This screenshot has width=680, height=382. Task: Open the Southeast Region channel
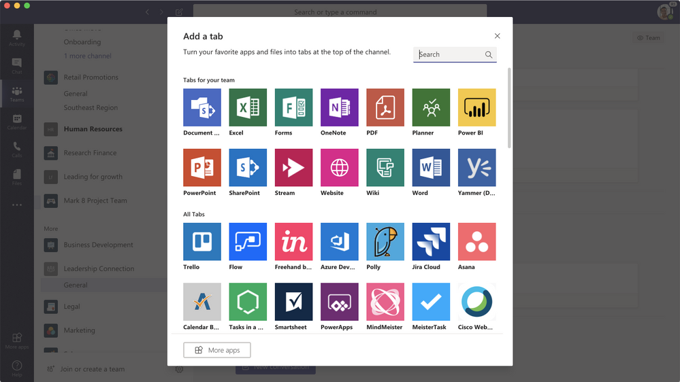pos(91,107)
